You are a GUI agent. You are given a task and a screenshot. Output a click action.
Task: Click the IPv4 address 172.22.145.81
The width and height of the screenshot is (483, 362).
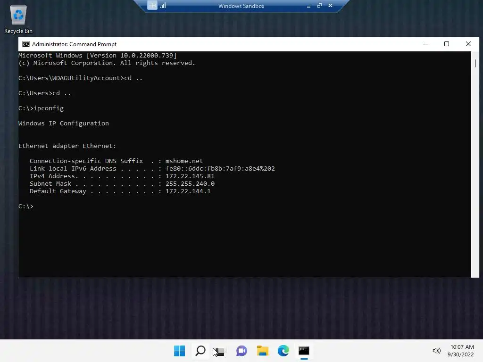click(x=190, y=176)
